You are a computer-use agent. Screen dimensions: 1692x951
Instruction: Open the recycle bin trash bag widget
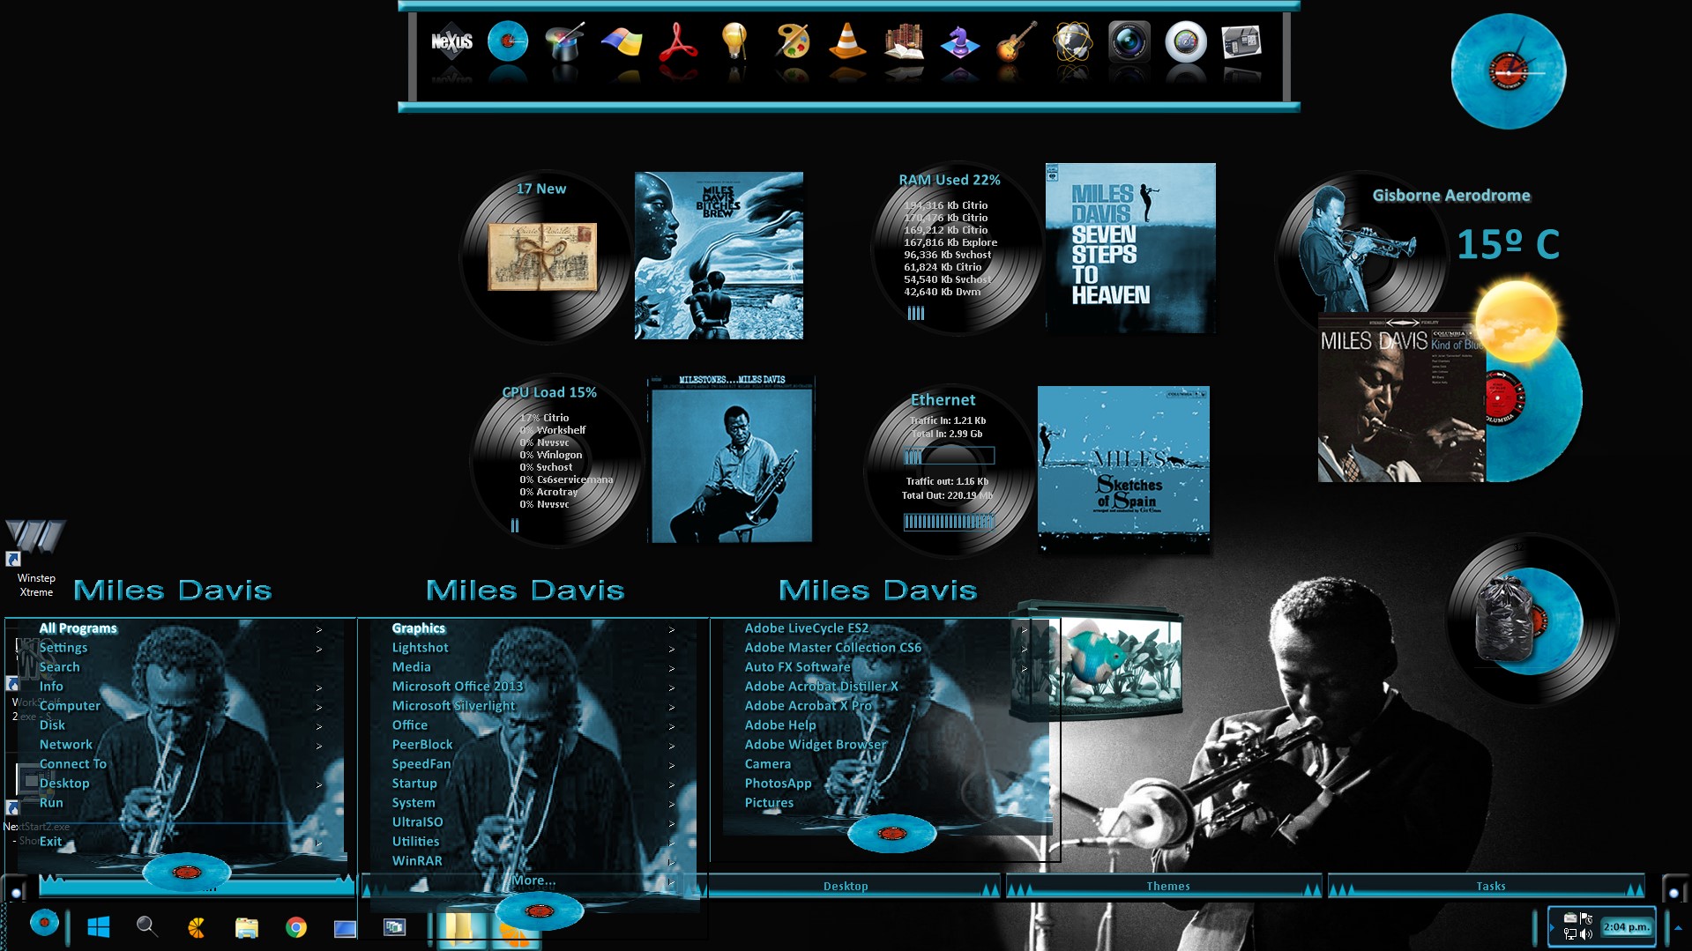[x=1505, y=618]
